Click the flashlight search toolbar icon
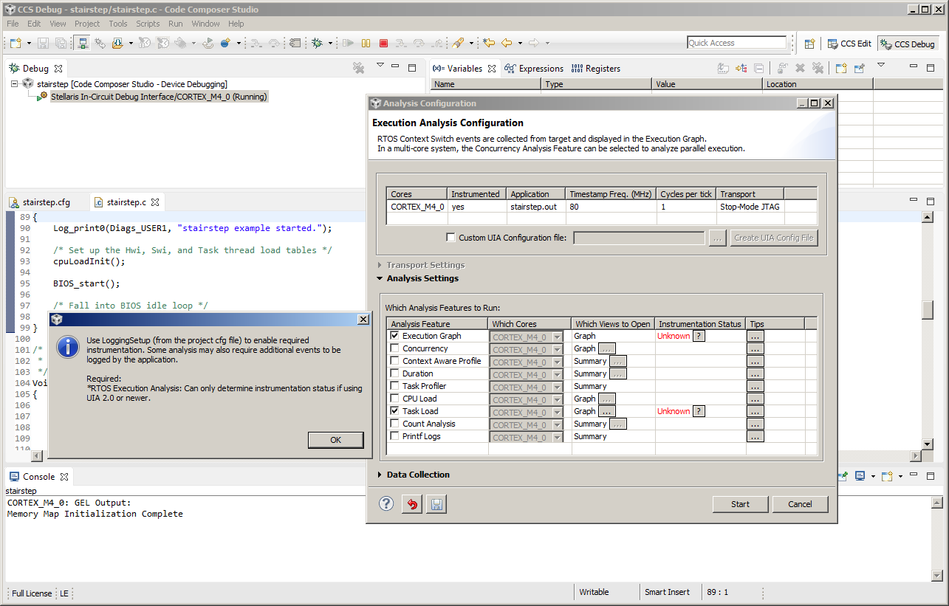 point(458,44)
